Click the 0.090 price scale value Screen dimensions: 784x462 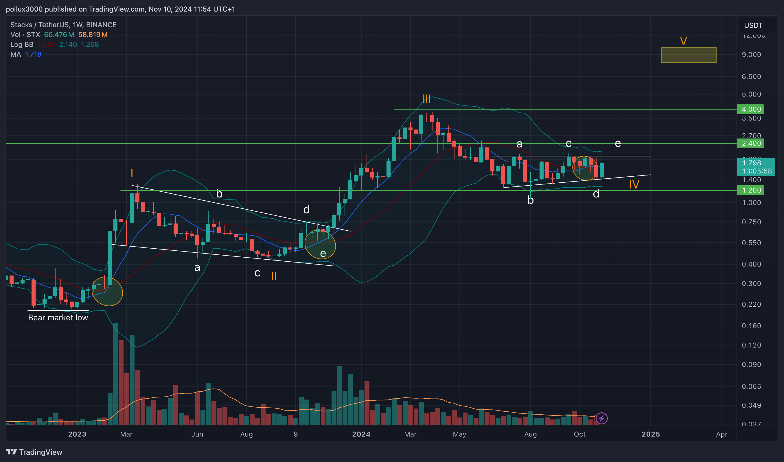(x=751, y=365)
